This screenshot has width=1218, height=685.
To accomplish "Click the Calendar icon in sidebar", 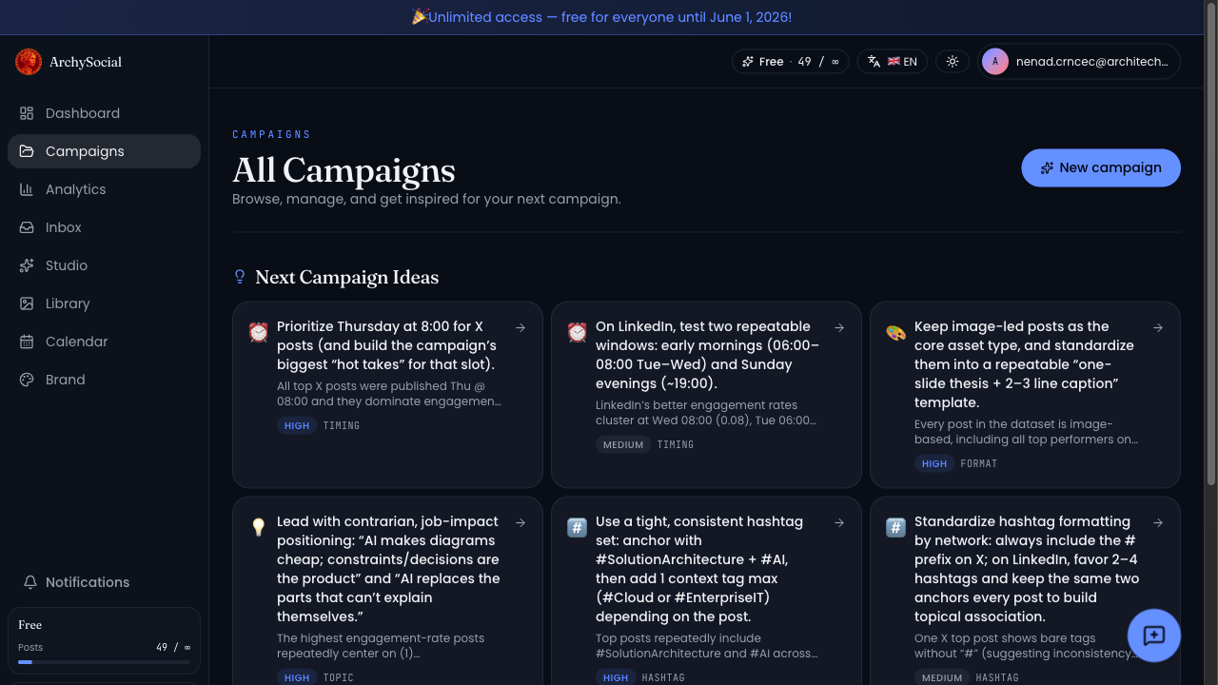I will pos(27,342).
